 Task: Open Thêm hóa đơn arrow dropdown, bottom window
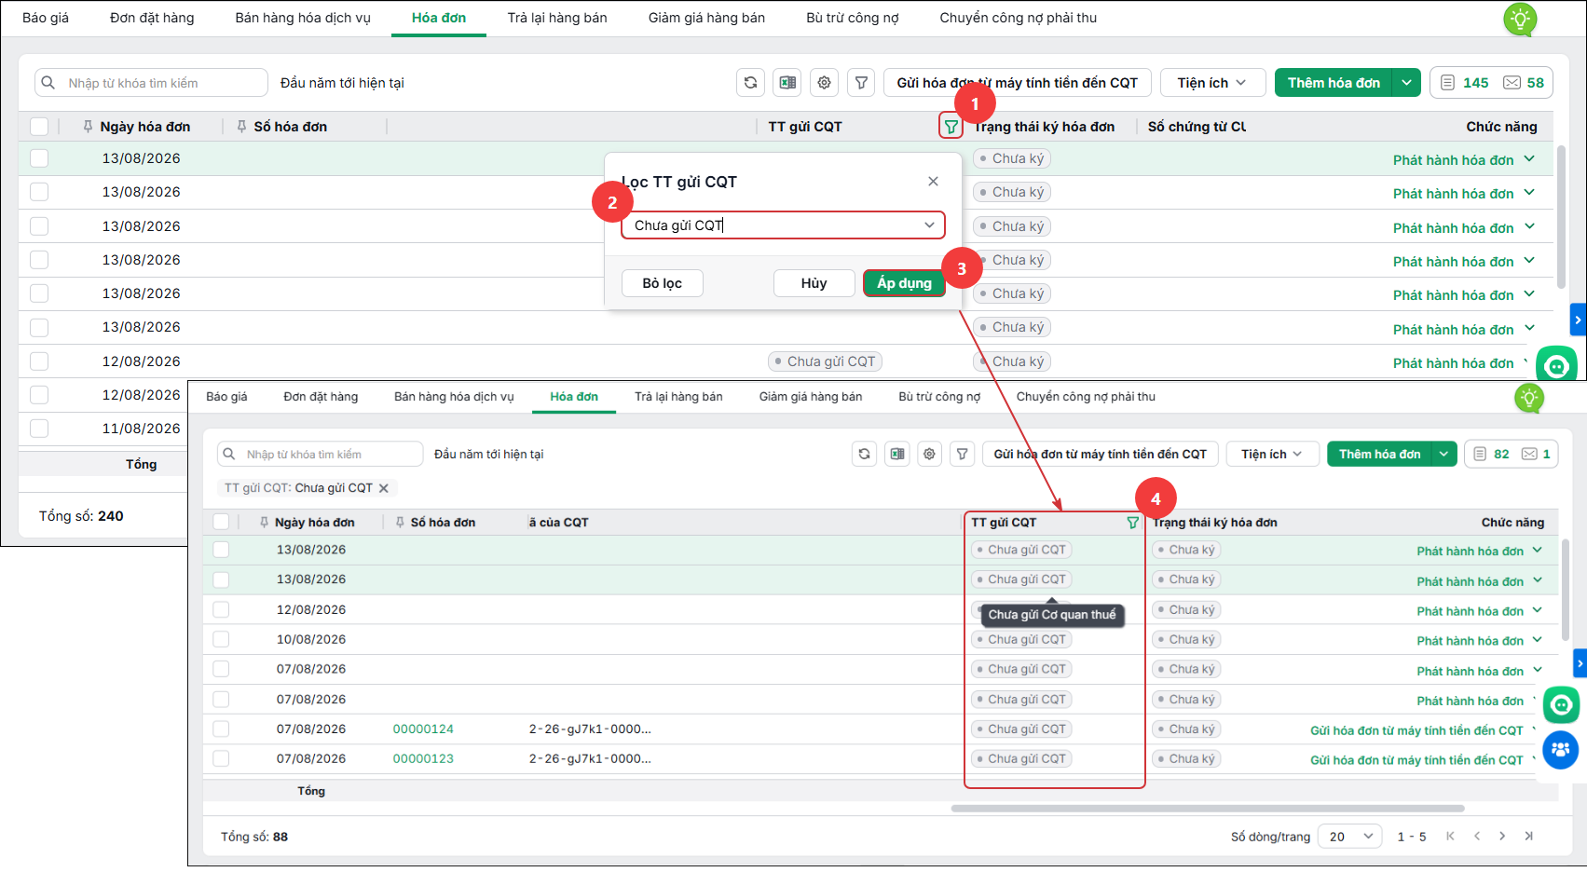click(1443, 454)
